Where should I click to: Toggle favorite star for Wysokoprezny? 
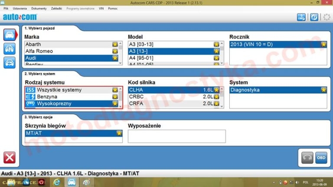[115, 103]
